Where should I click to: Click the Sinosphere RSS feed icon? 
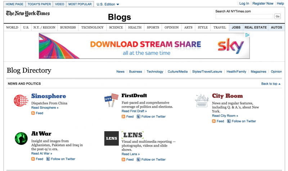[33, 113]
